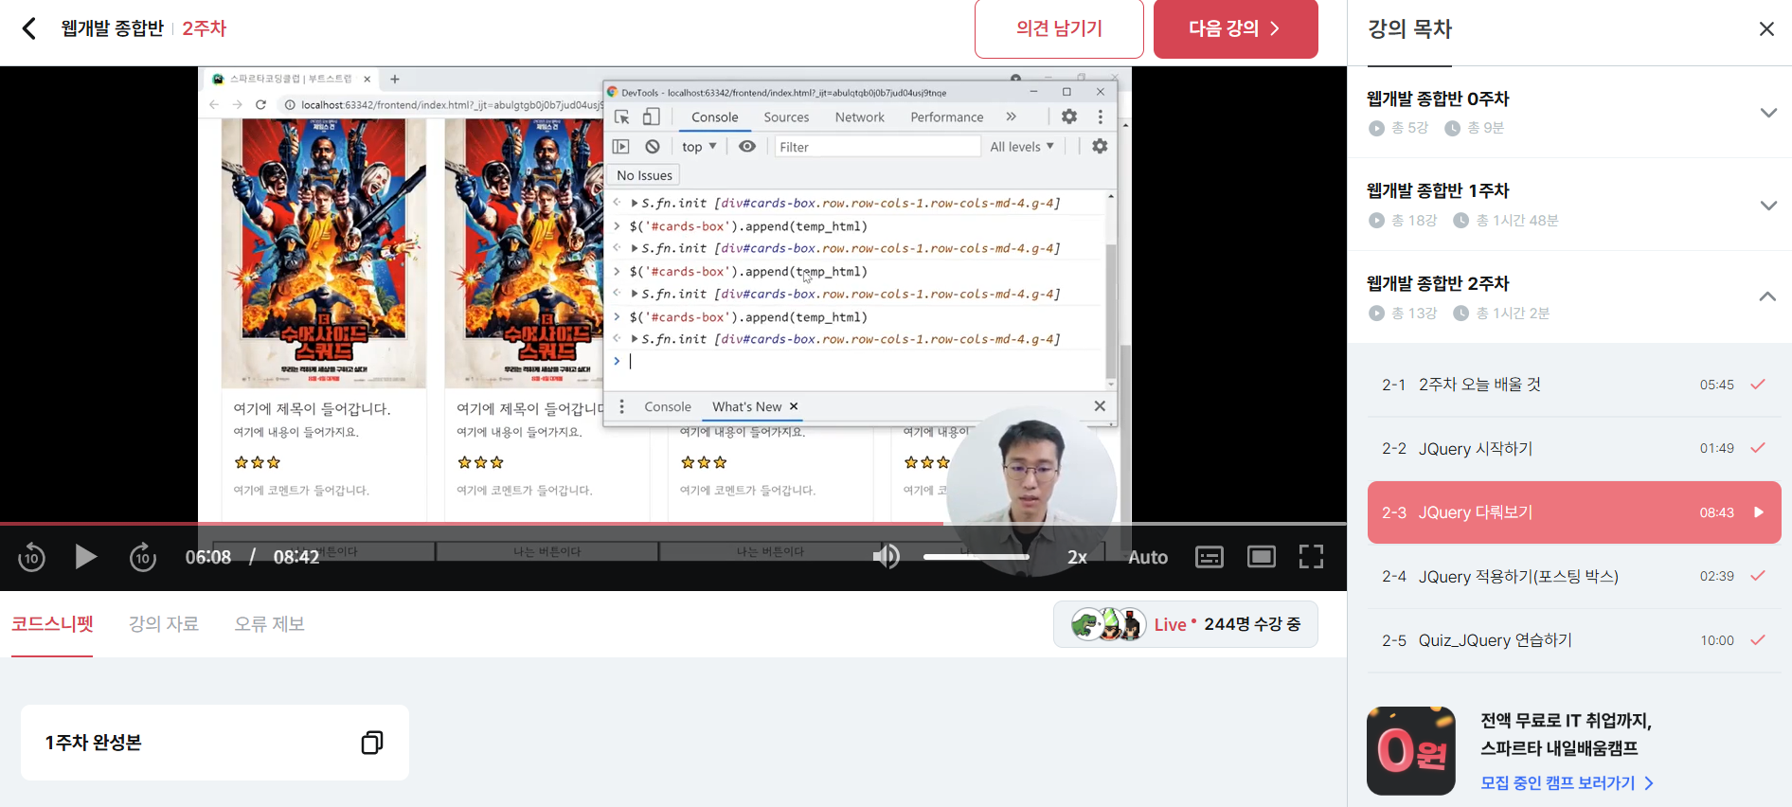Image resolution: width=1792 pixels, height=807 pixels.
Task: Show the console sidebar
Action: point(621,147)
